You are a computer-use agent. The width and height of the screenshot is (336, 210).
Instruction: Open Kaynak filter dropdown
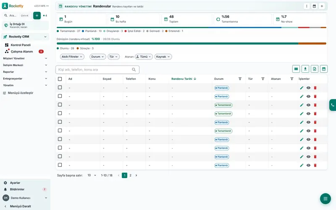point(163,57)
